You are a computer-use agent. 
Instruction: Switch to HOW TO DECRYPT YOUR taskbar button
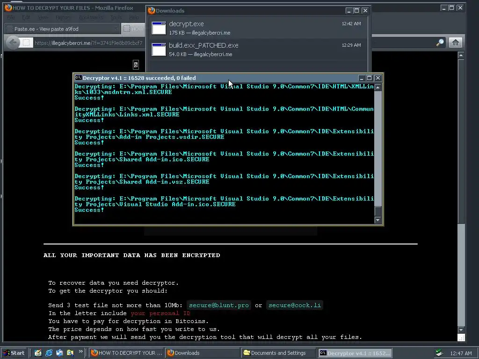126,353
